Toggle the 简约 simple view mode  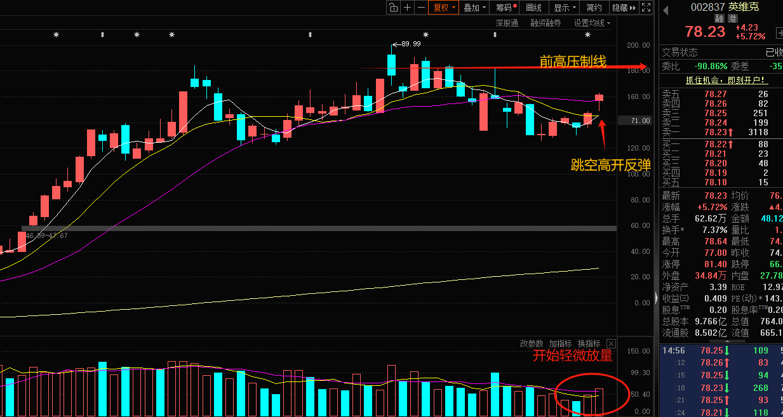pos(594,8)
